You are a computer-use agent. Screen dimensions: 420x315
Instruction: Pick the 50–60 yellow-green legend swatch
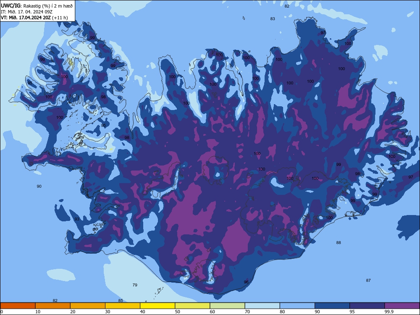pos(192,306)
